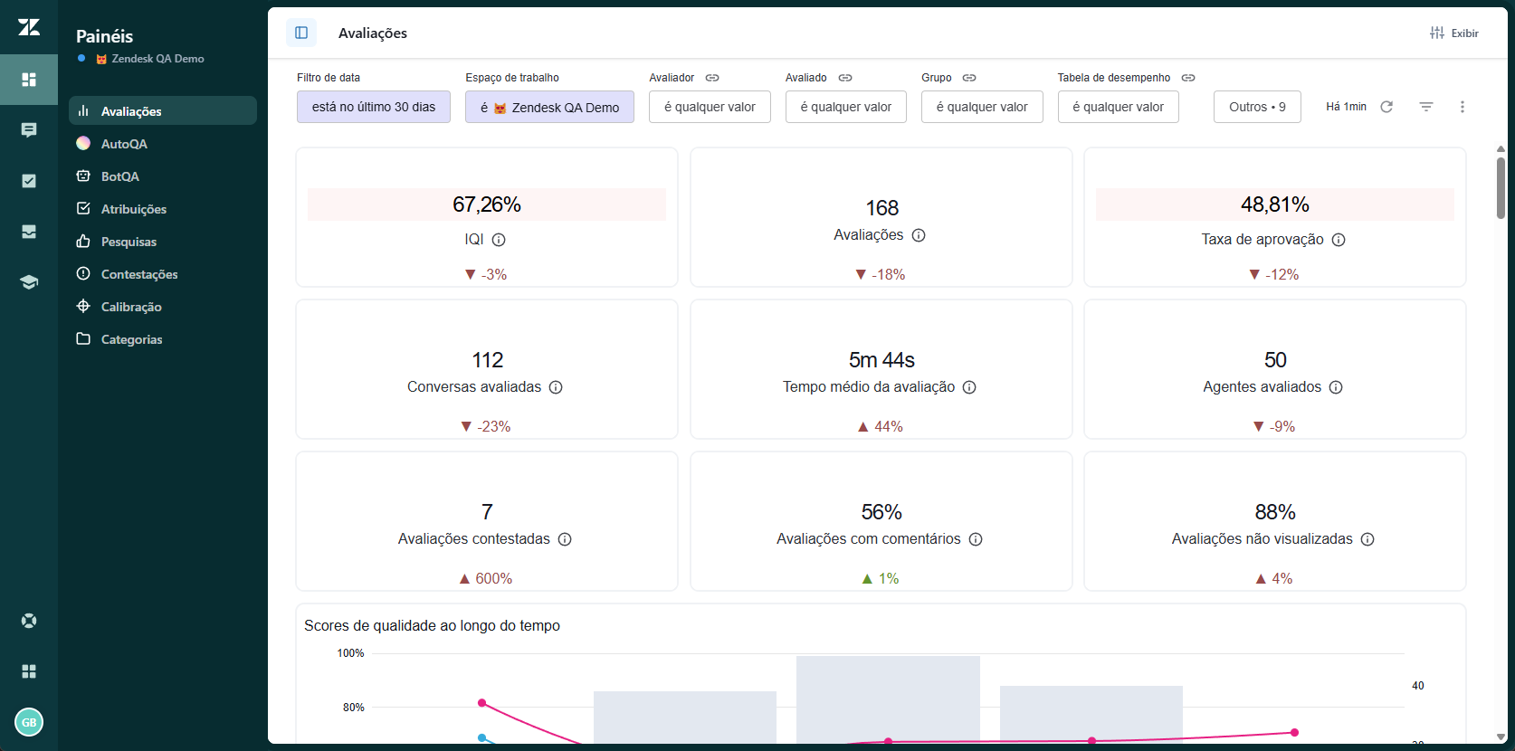Open Avaliado filter 'é qualquer valor'
The width and height of the screenshot is (1515, 751).
(846, 107)
